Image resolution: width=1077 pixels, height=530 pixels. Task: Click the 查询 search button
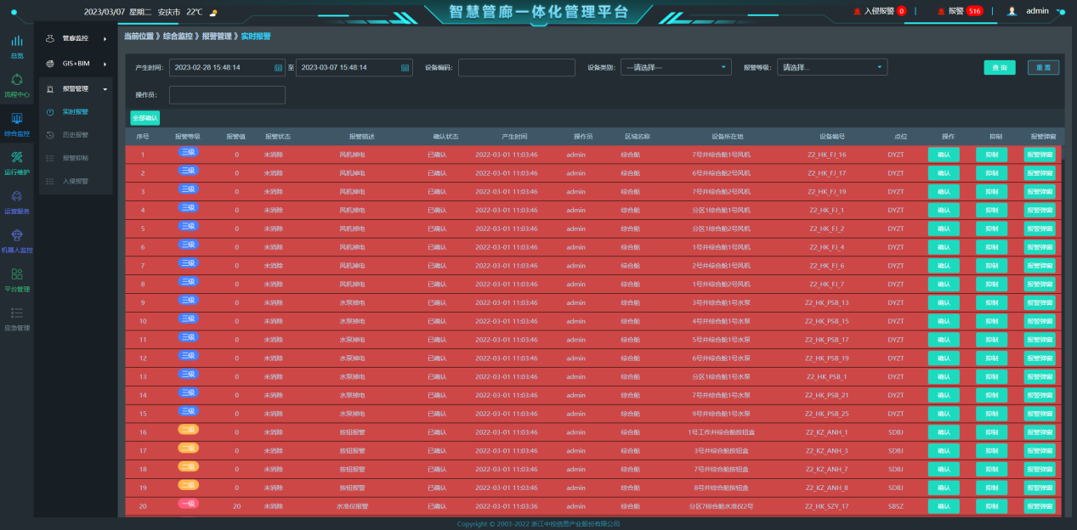(1000, 67)
